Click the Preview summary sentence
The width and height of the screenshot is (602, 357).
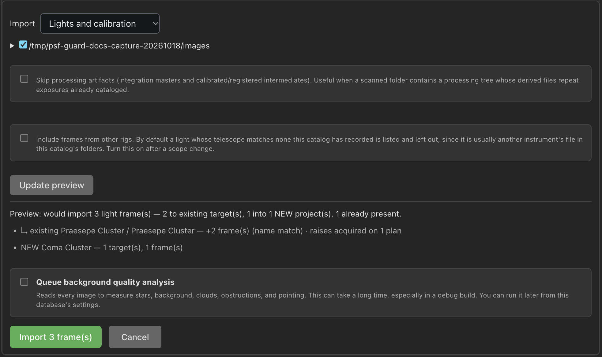(205, 214)
